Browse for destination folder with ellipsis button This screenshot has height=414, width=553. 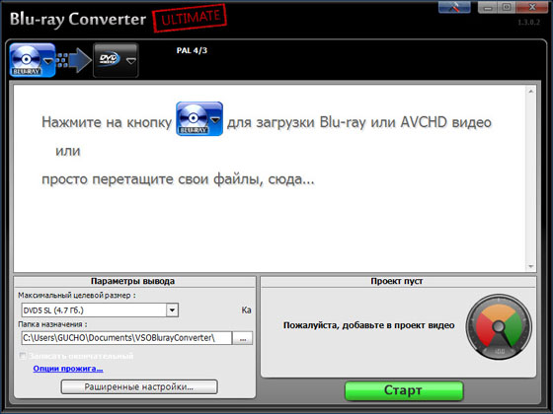(x=243, y=338)
